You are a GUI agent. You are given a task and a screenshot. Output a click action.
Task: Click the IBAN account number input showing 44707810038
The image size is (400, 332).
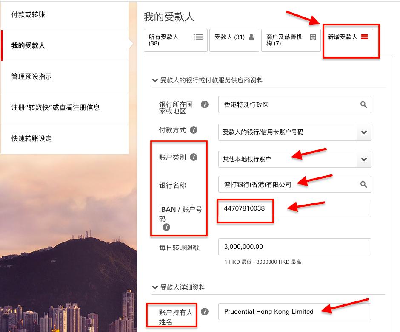tap(294, 208)
